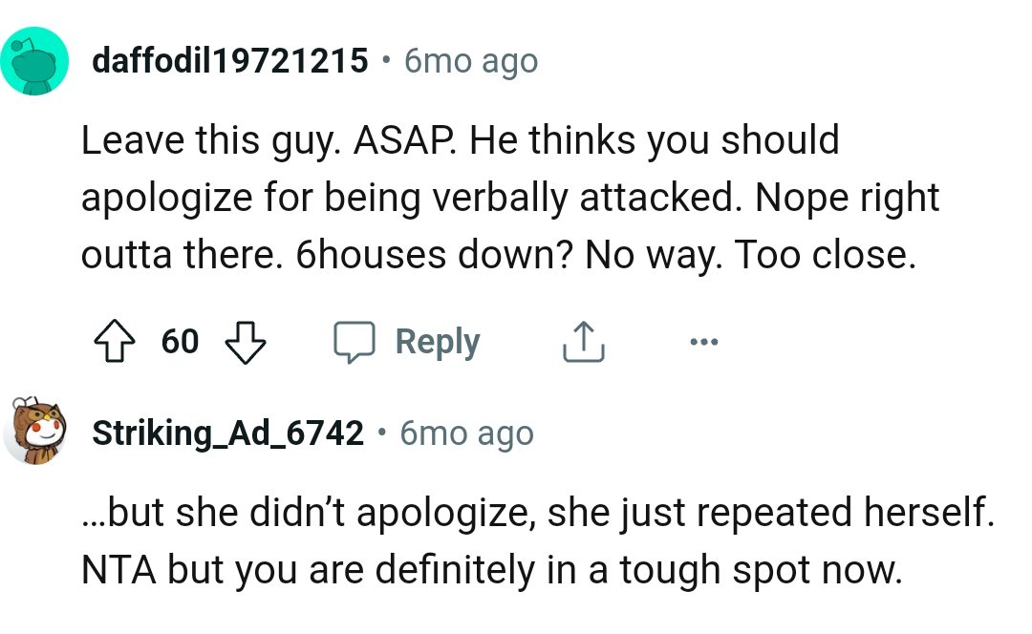Click the 6mo ago timestamp on Striking_Ad_6742's comment
Screen dimensions: 1032x634
tap(465, 432)
